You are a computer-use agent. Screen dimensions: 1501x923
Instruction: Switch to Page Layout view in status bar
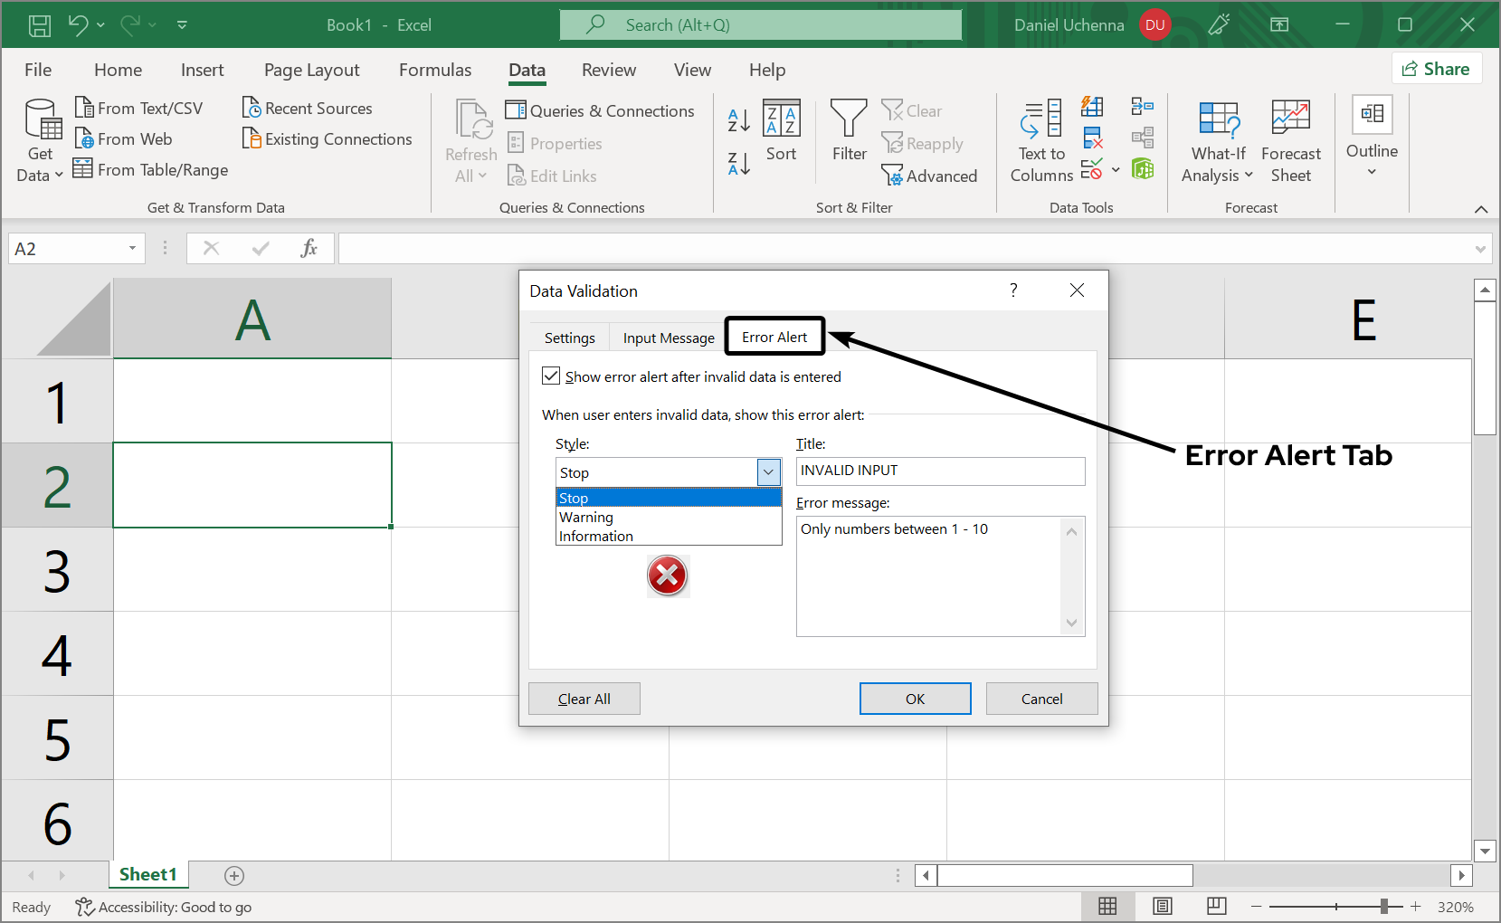tap(1163, 906)
